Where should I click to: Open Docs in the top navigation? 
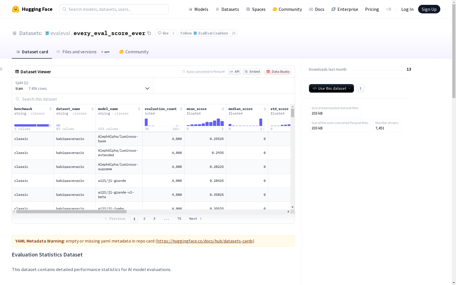[317, 9]
